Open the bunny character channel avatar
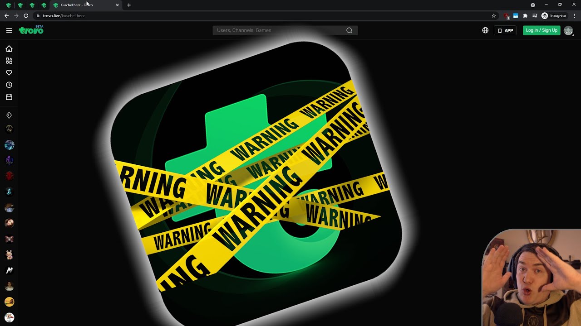 [9, 254]
